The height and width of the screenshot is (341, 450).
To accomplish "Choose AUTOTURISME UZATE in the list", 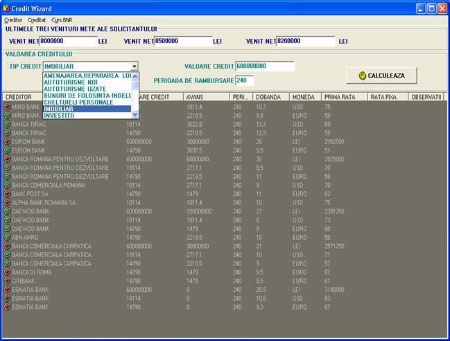I will (87, 89).
